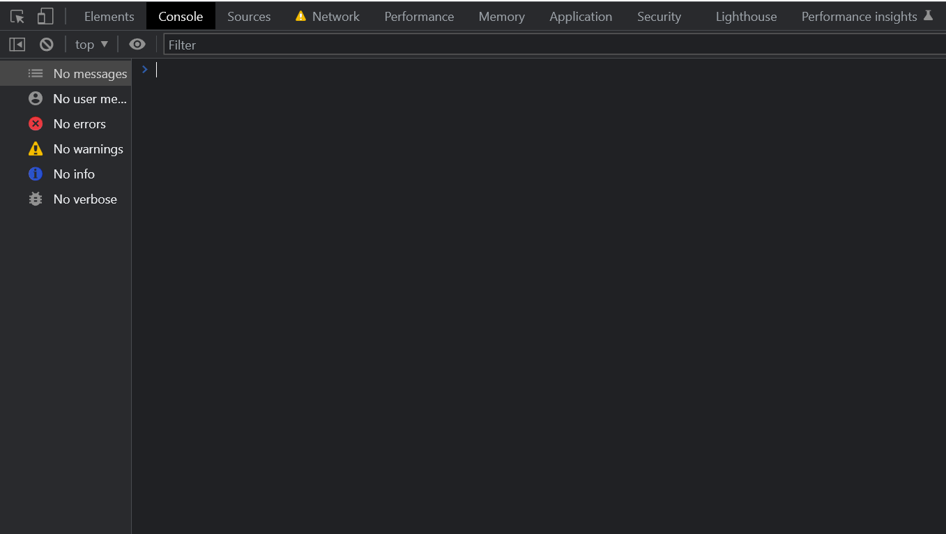
Task: Open the Lighthouse tab
Action: [x=746, y=17]
